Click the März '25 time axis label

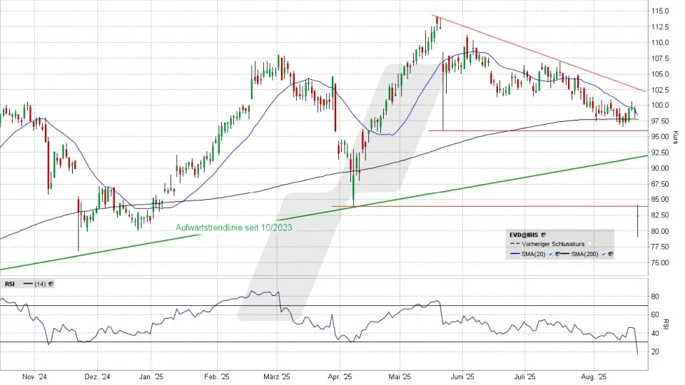pos(277,376)
